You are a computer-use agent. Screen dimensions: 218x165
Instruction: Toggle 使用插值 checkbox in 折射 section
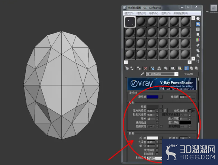tap(157, 150)
